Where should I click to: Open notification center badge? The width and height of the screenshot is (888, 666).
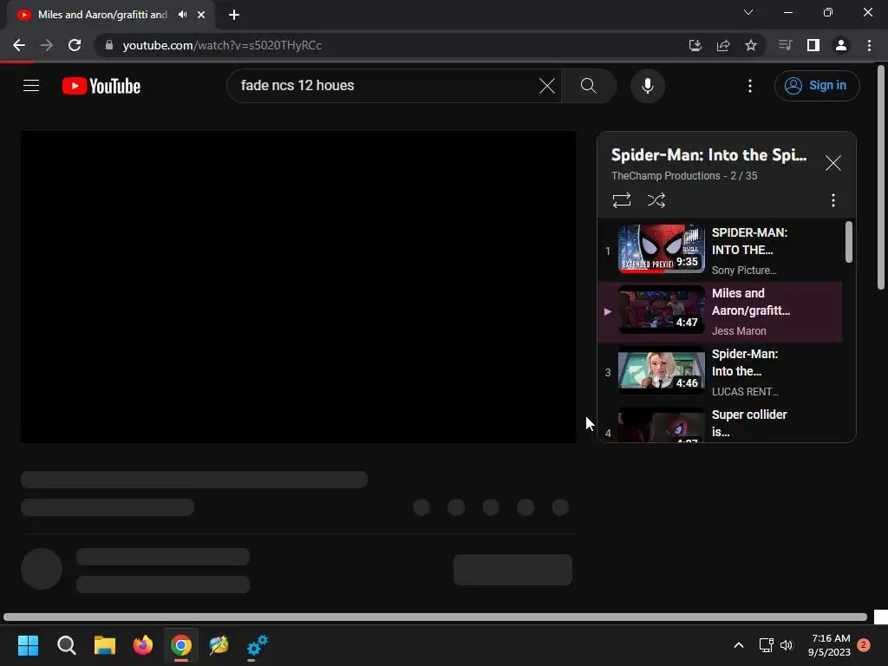(x=863, y=645)
